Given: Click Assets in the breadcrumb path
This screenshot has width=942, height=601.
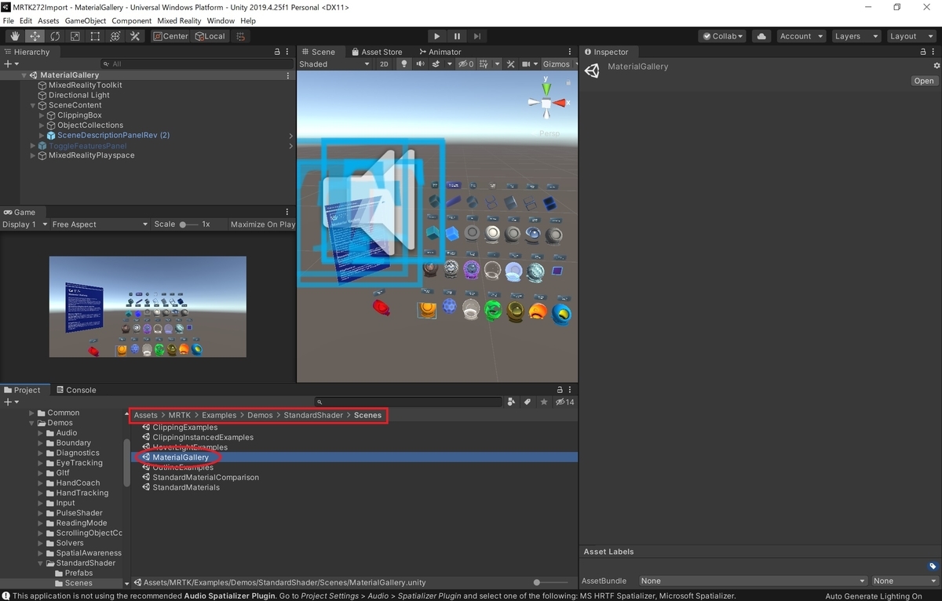Looking at the screenshot, I should [x=145, y=415].
